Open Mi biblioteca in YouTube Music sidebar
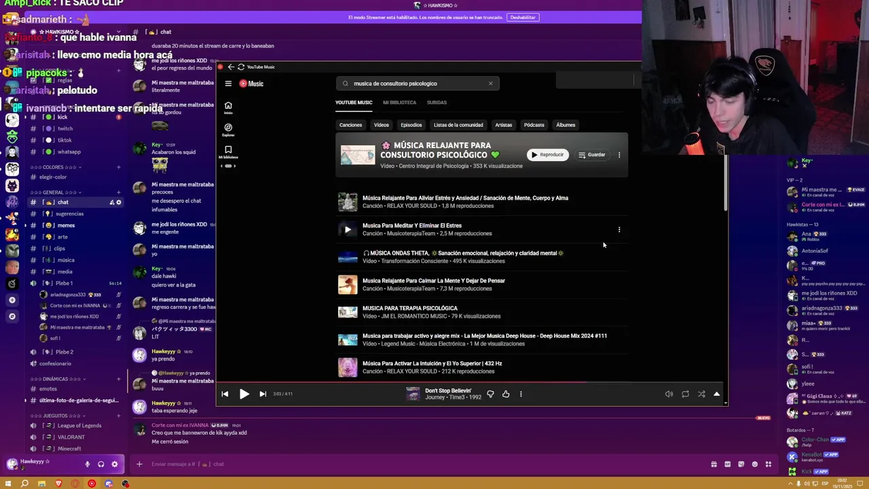The height and width of the screenshot is (489, 869). pyautogui.click(x=228, y=152)
